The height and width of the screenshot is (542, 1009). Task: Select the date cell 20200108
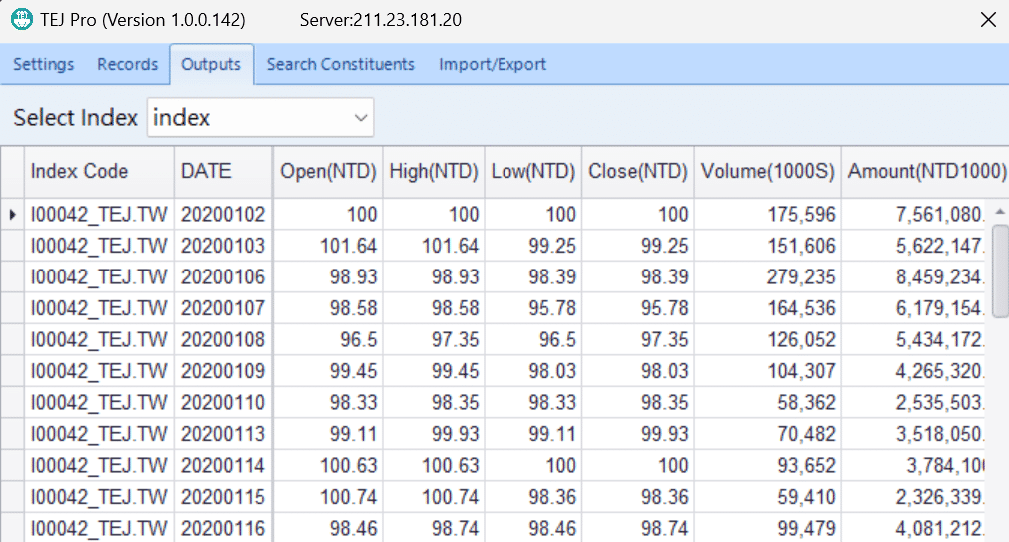tap(222, 340)
